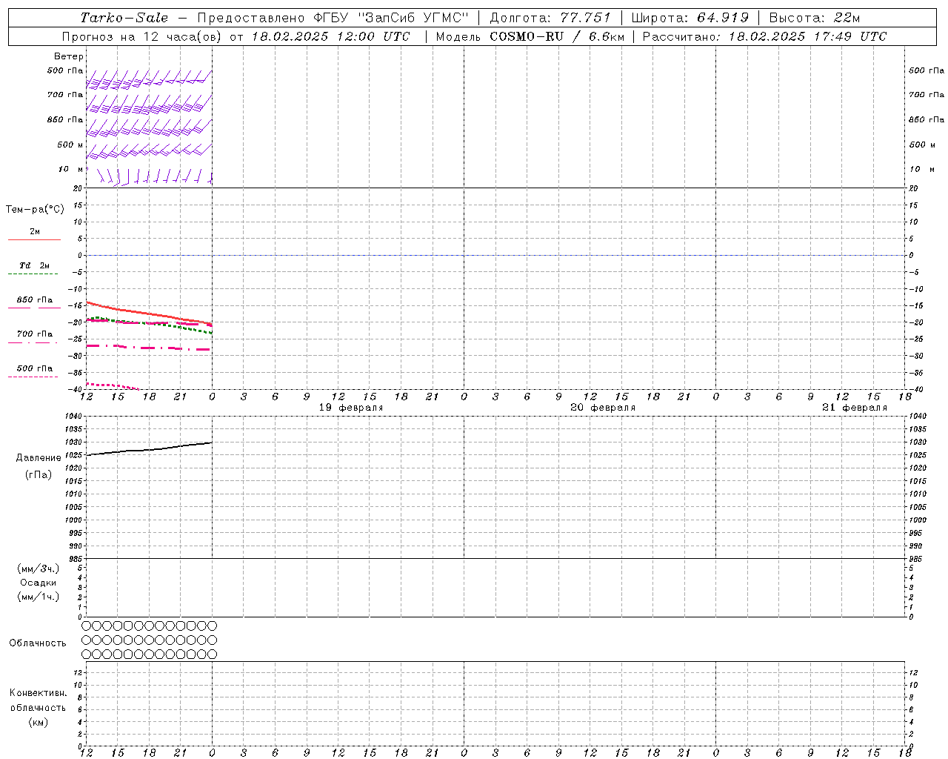Click the 'Облачность' panel label
948x759 pixels.
[38, 643]
